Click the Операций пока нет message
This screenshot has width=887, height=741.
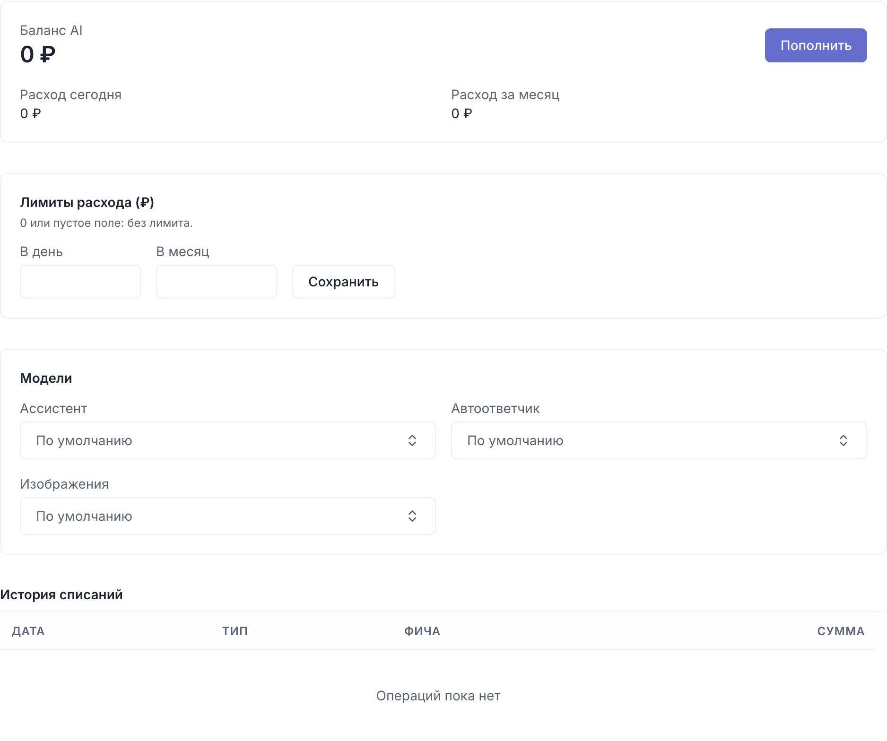(438, 696)
